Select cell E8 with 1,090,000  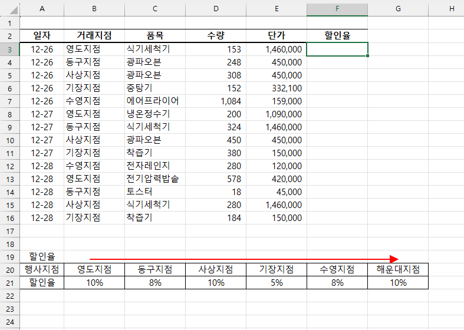coord(277,114)
